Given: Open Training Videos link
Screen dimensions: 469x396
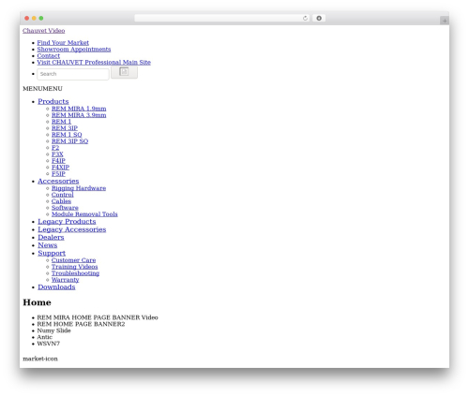Looking at the screenshot, I should point(74,267).
